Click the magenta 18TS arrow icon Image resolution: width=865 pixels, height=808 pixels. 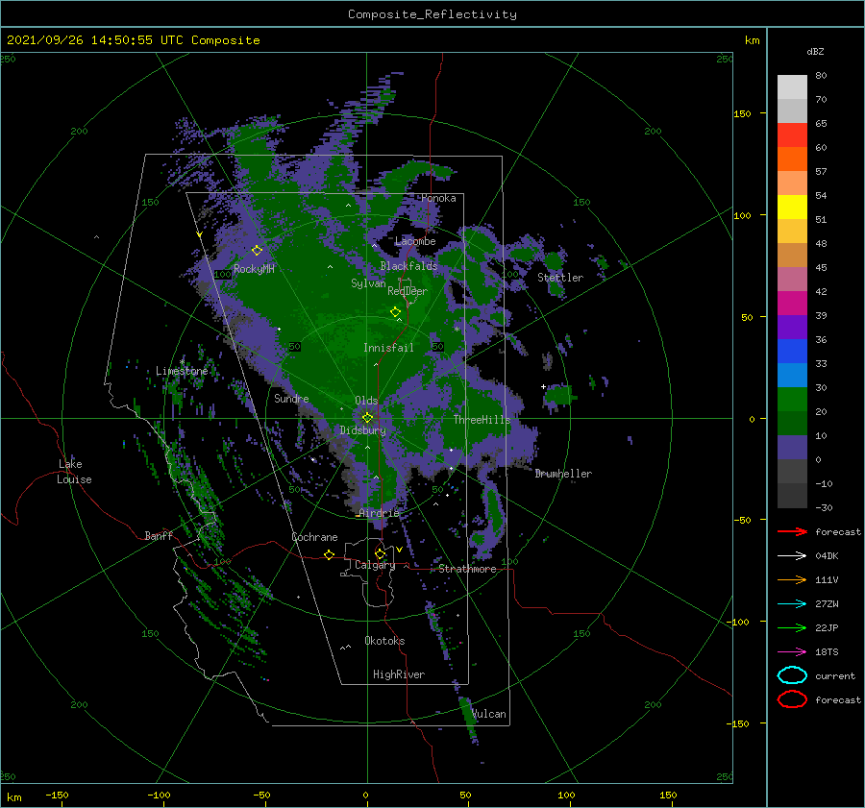[792, 652]
